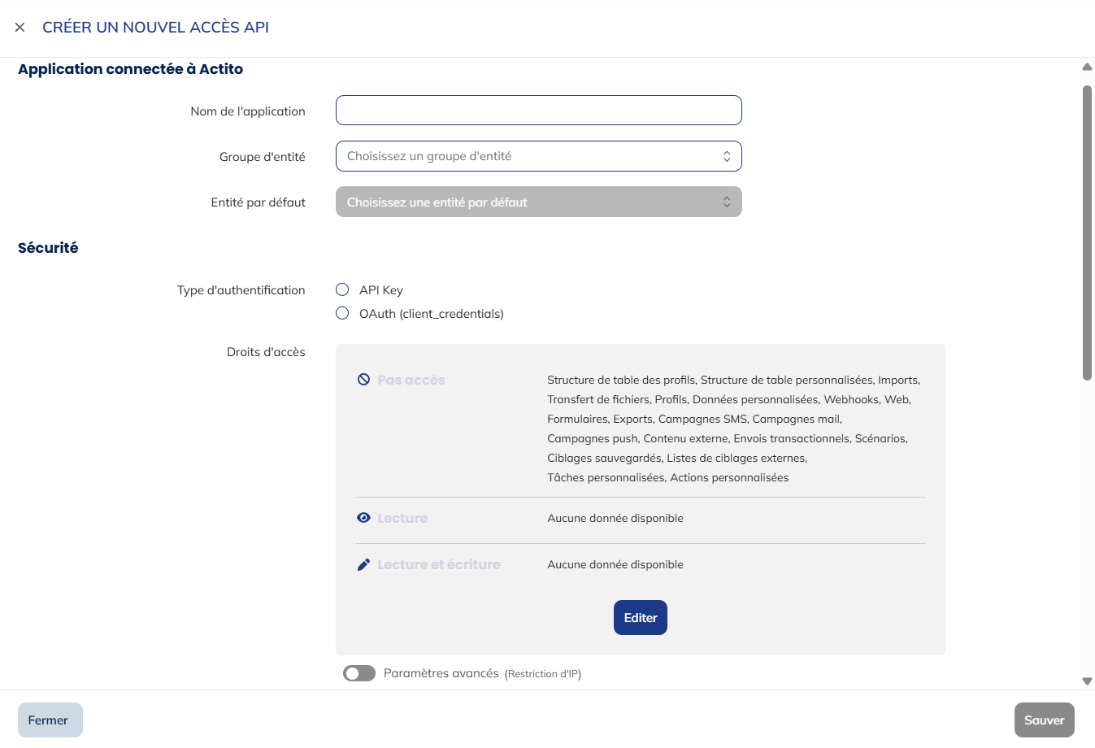
Task: Open the Entité par défaut dropdown
Action: click(x=538, y=201)
